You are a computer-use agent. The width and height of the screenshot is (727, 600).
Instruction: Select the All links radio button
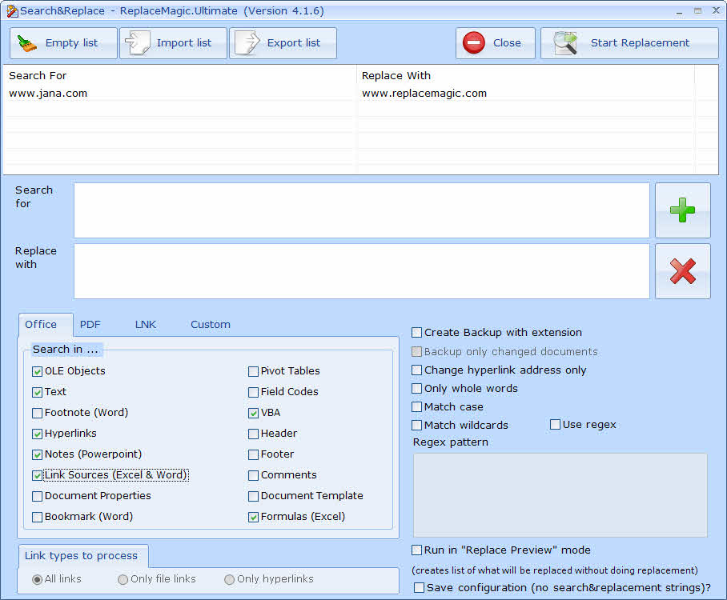click(38, 580)
